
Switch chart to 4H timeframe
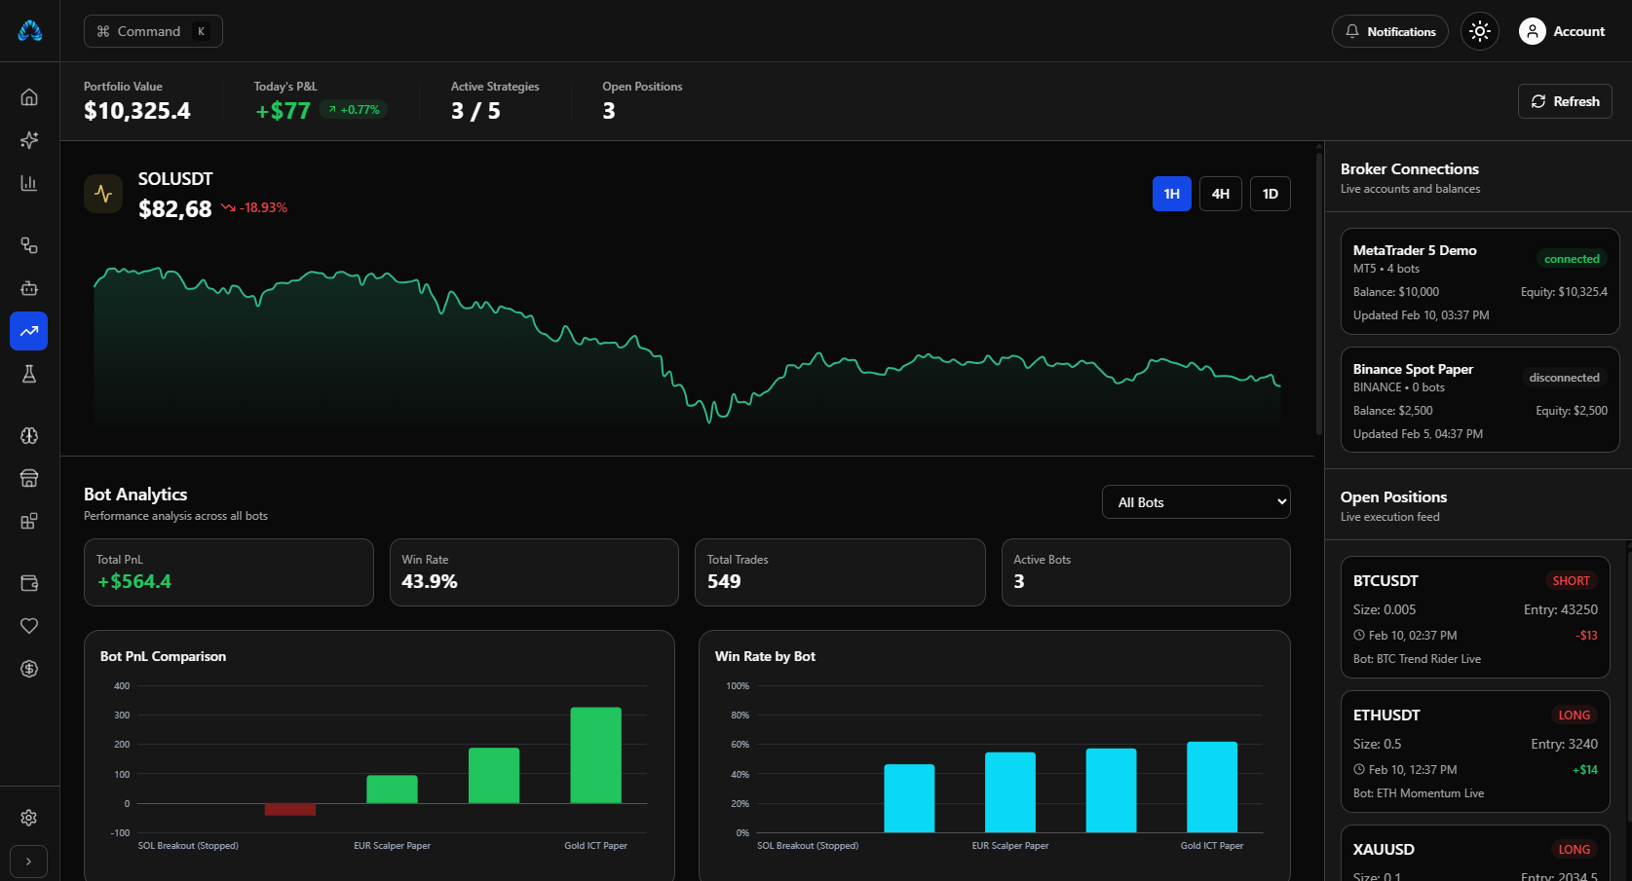pyautogui.click(x=1221, y=194)
